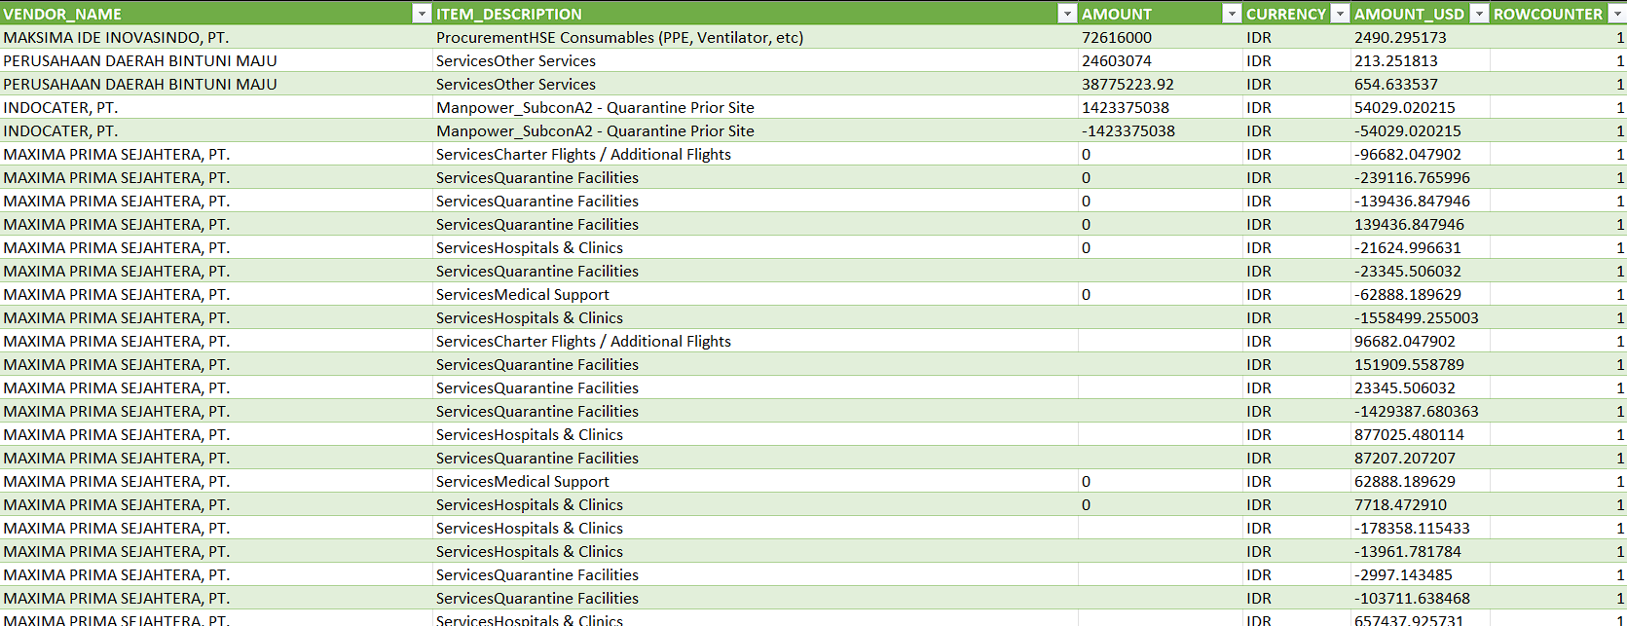
Task: Select USD value 96682.047902 (positive)
Action: (1421, 341)
